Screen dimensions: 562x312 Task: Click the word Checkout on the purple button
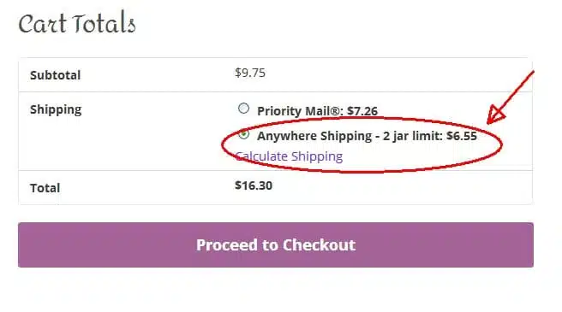(319, 245)
